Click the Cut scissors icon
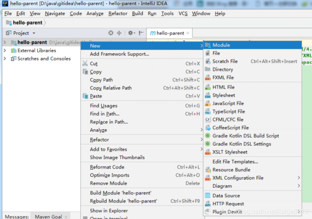This screenshot has width=312, height=219. pyautogui.click(x=85, y=63)
